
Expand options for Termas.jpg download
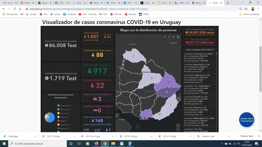tap(35, 136)
